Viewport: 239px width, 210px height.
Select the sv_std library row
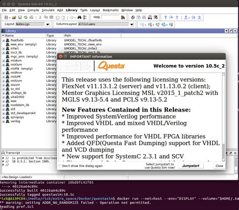point(15,89)
